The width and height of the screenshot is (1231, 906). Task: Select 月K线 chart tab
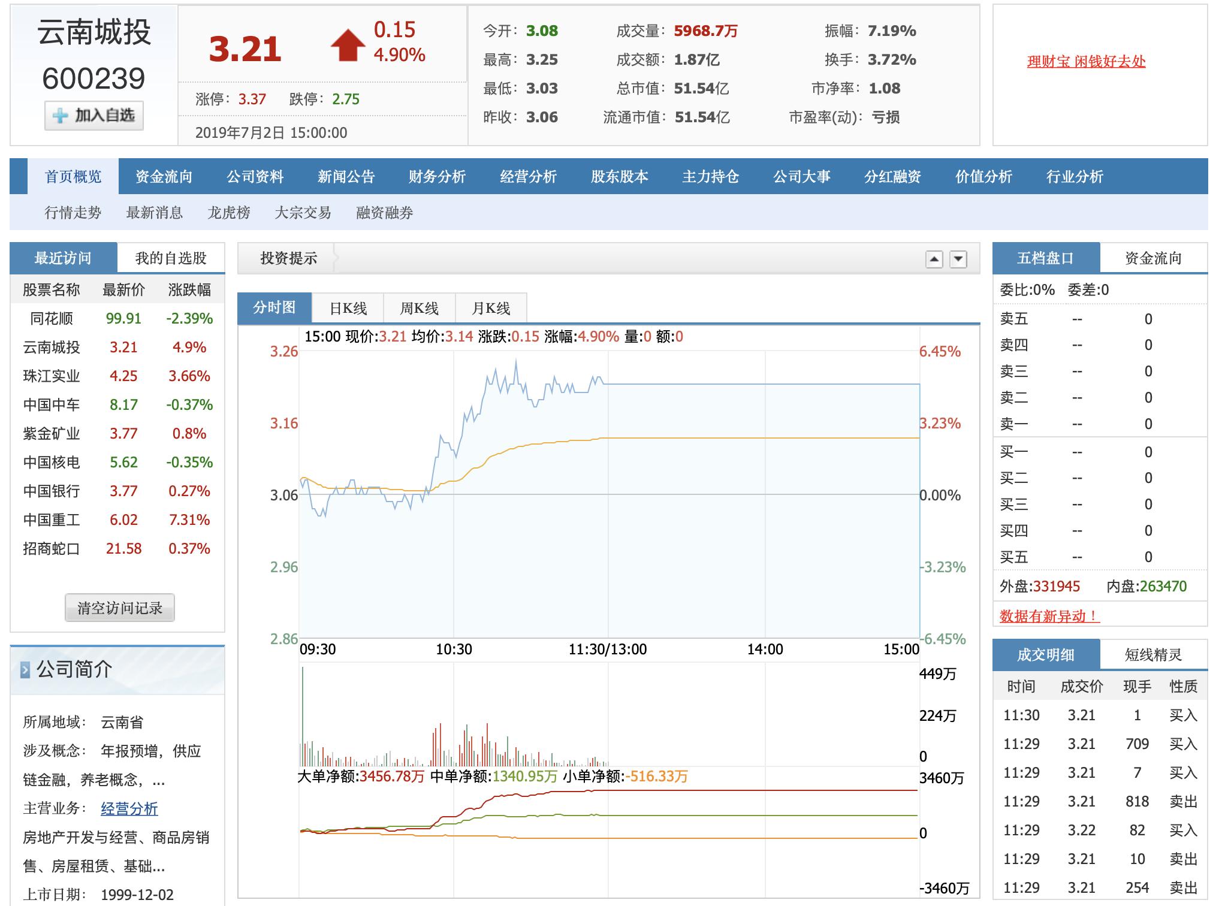[x=491, y=309]
